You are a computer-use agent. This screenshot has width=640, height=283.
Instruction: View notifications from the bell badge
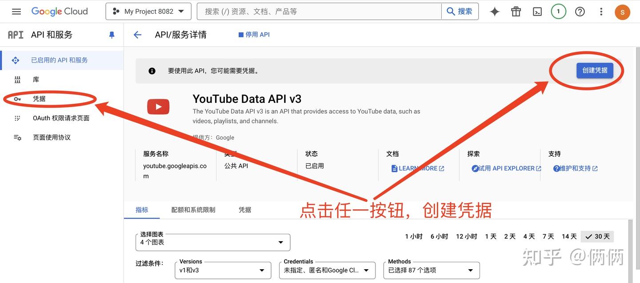[x=558, y=11]
